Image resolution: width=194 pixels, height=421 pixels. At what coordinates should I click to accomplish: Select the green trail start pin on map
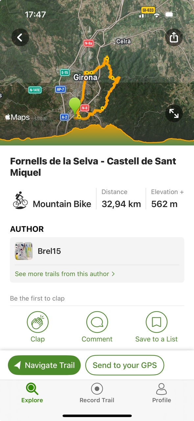tap(75, 103)
